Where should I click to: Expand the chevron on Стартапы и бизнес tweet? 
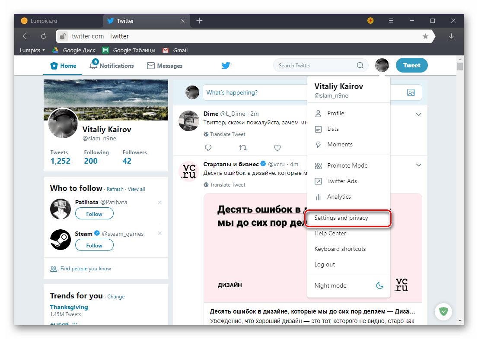coord(418,165)
